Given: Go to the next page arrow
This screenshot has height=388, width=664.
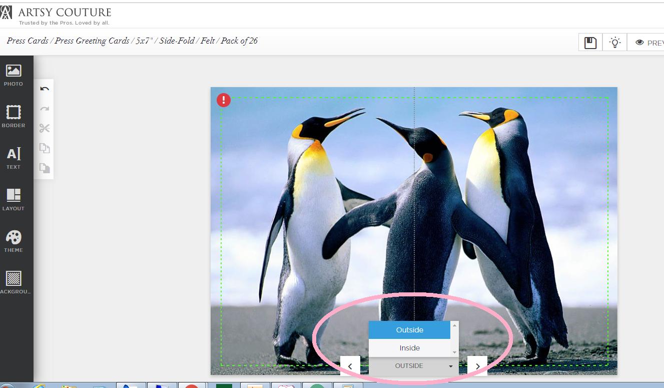Looking at the screenshot, I should click(477, 366).
